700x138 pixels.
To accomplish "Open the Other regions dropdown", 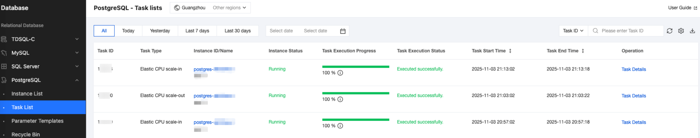I will pyautogui.click(x=229, y=8).
